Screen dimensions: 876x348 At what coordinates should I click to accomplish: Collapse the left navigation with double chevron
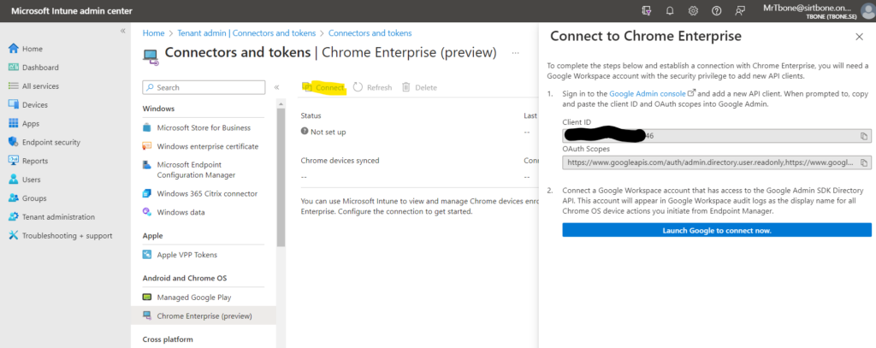click(123, 31)
